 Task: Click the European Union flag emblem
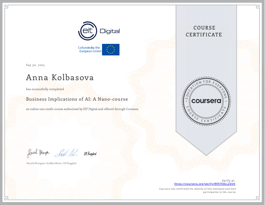coord(111,50)
